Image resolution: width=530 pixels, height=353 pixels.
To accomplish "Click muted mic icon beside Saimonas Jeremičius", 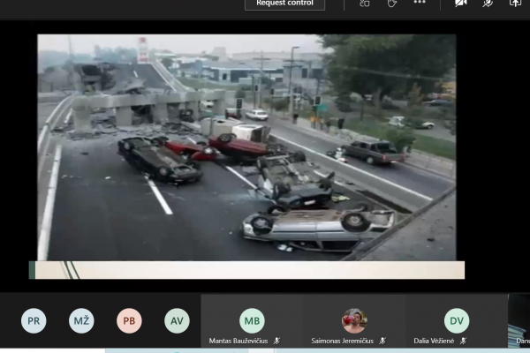I will coord(382,341).
